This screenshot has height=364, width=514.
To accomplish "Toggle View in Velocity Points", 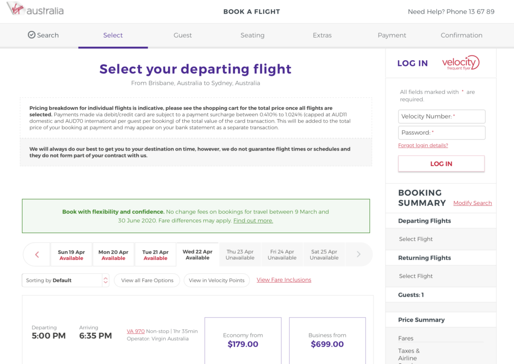I will pos(217,280).
